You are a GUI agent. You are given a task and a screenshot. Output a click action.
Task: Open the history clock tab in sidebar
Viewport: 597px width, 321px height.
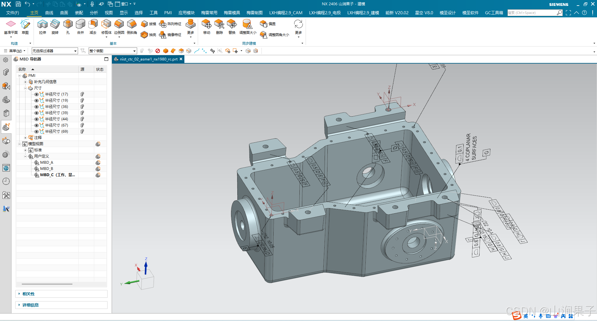(x=6, y=181)
